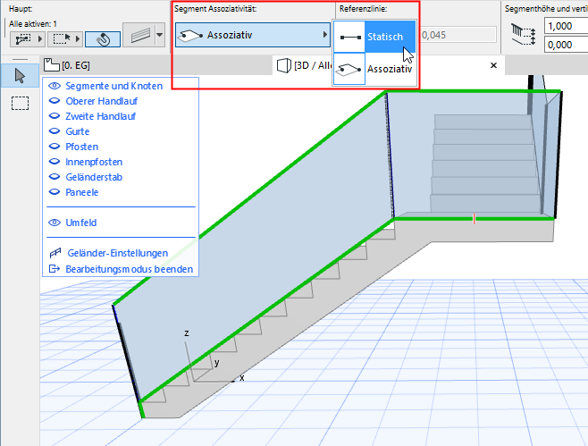Viewport: 588px width, 446px height.
Task: Close the 3D window tab
Action: (493, 65)
